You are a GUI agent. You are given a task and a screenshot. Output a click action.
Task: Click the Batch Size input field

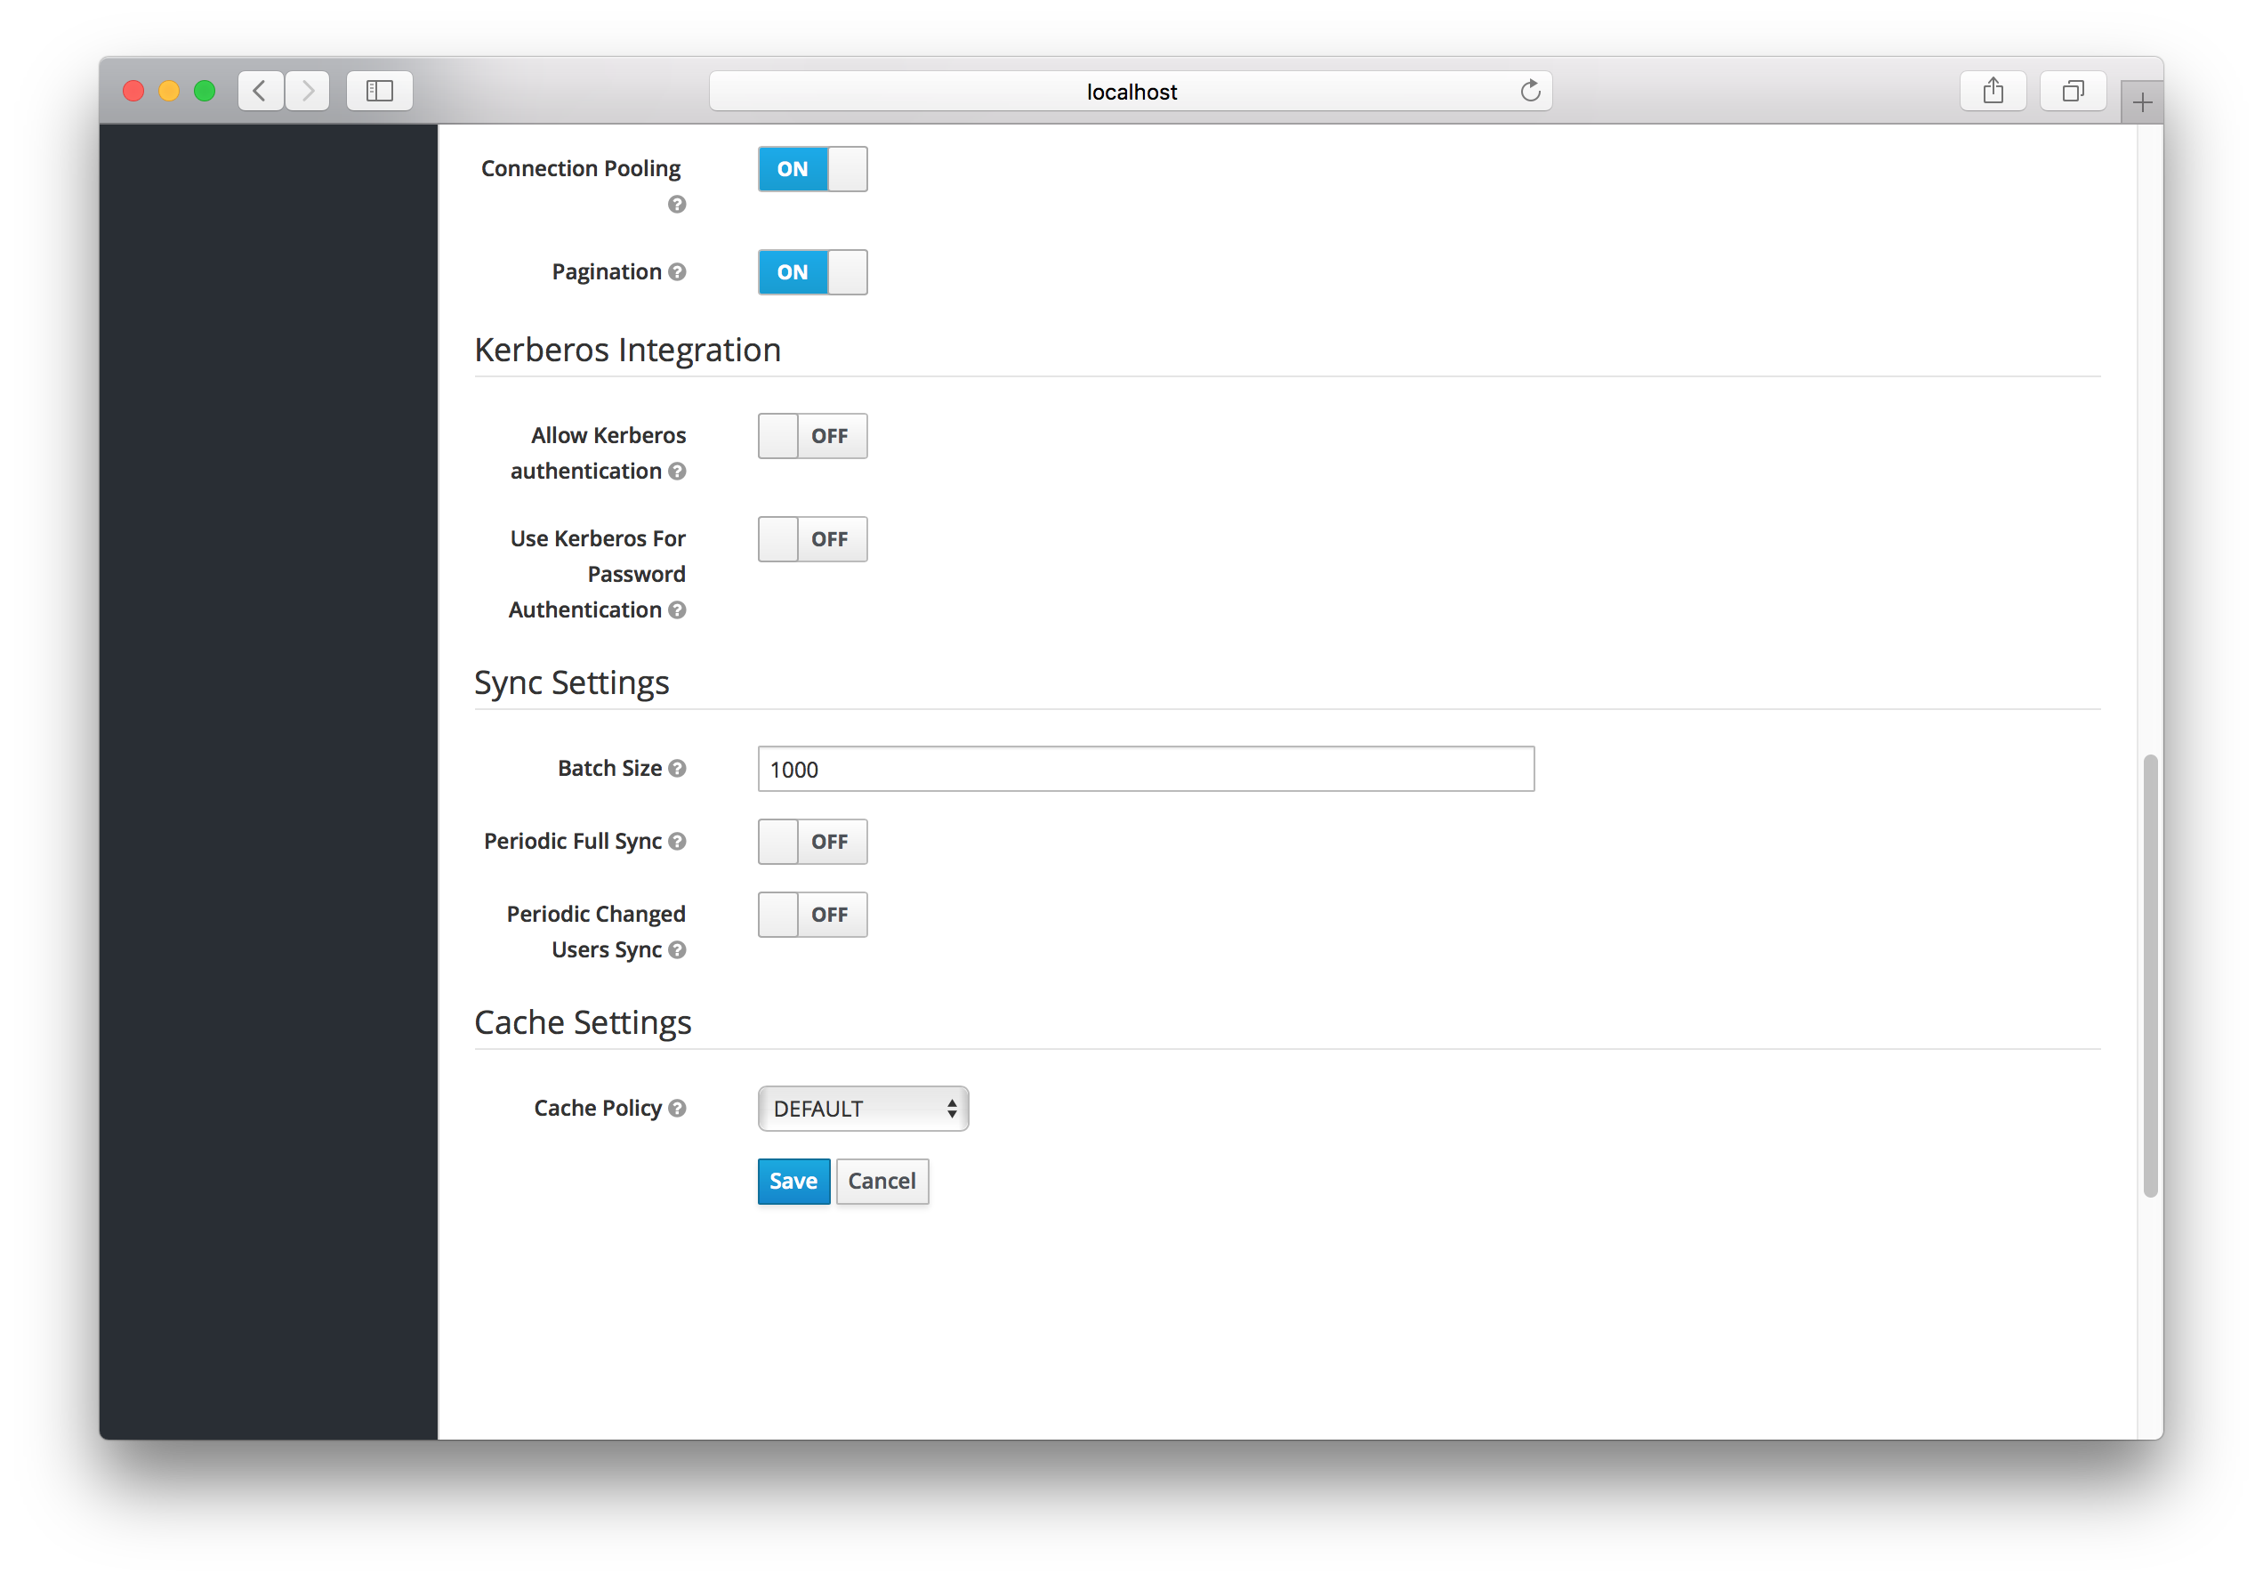(1145, 769)
